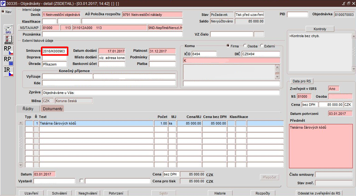Toggle checkbox next to Vystavil field
356x196 pixels.
click(81, 181)
